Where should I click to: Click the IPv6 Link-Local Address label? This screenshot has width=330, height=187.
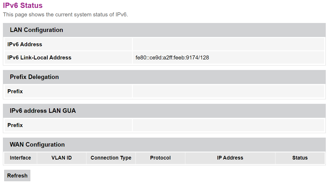39,58
